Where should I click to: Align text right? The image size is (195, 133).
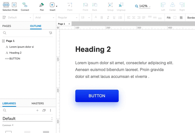tap(139, 17)
